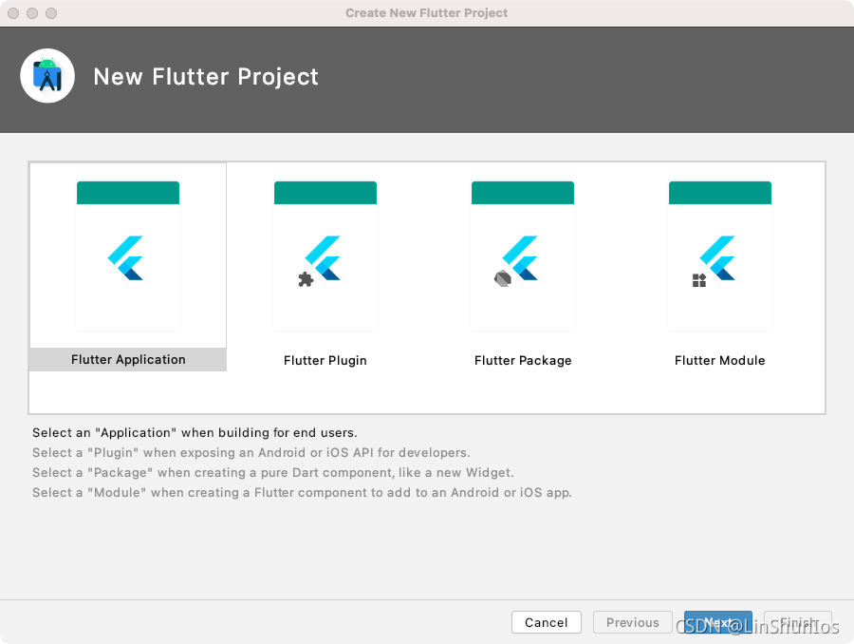Click the Previous button
The width and height of the screenshot is (854, 644).
tap(632, 622)
